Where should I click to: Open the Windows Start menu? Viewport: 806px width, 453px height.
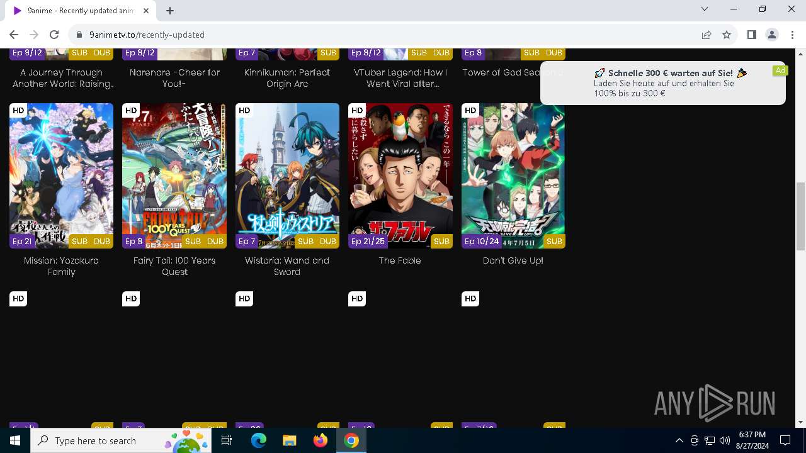(x=15, y=440)
